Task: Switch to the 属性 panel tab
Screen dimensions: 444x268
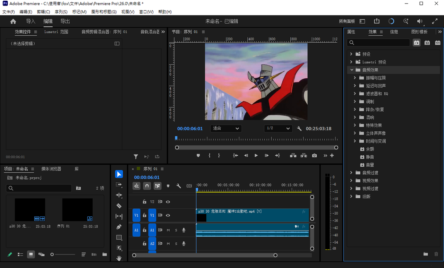Action: coord(351,32)
